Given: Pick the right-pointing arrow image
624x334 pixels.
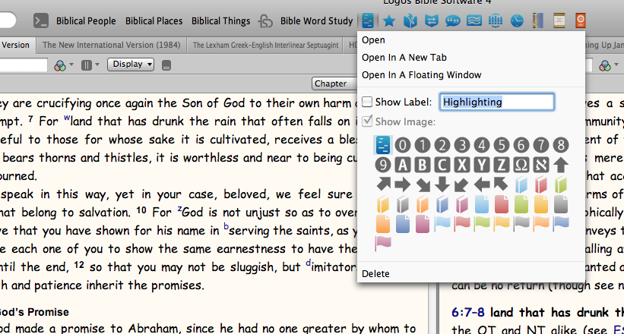Looking at the screenshot, I should point(403,184).
